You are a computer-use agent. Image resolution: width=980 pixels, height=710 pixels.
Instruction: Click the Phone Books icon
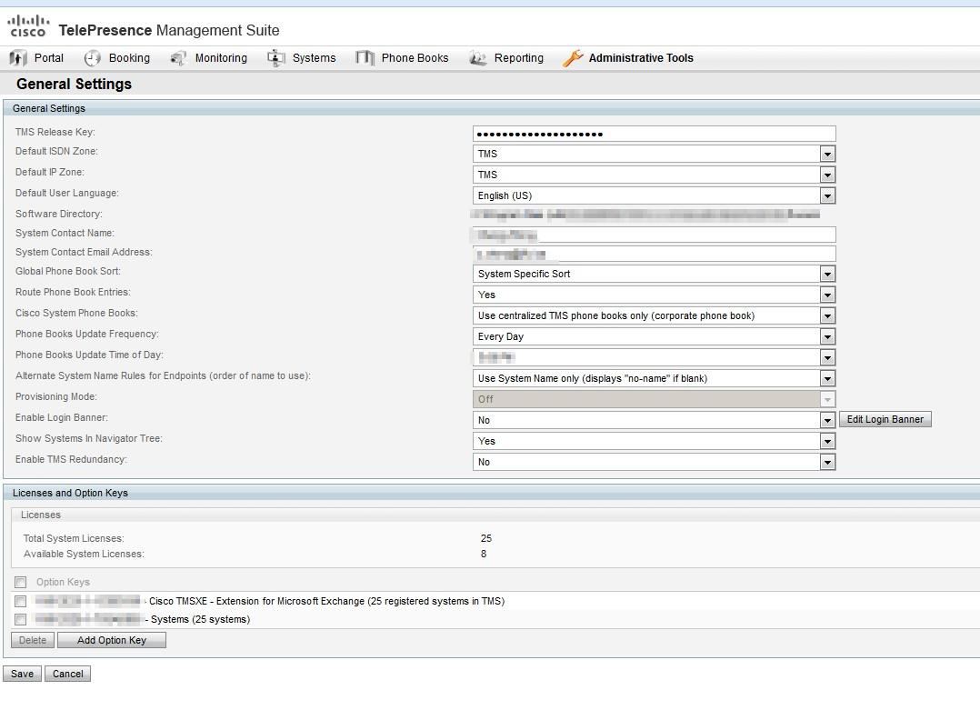[x=365, y=58]
